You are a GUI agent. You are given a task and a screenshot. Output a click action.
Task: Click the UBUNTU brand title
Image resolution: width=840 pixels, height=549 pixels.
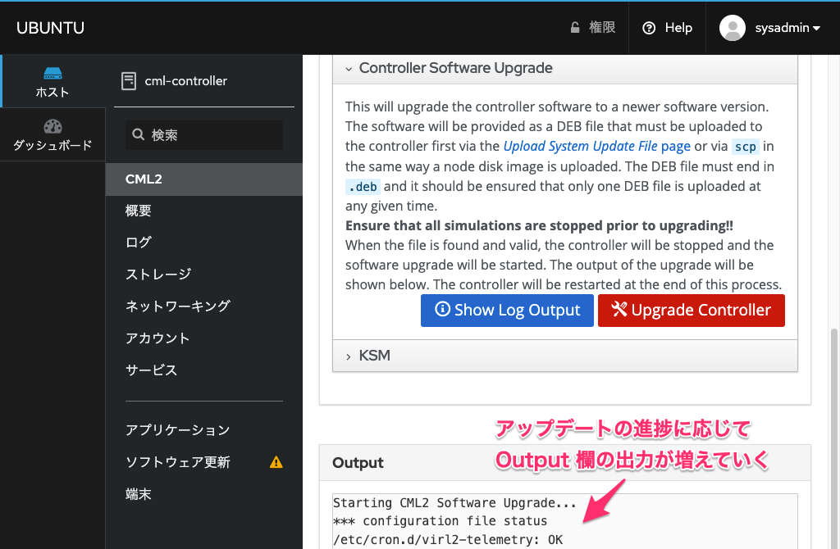[x=50, y=28]
